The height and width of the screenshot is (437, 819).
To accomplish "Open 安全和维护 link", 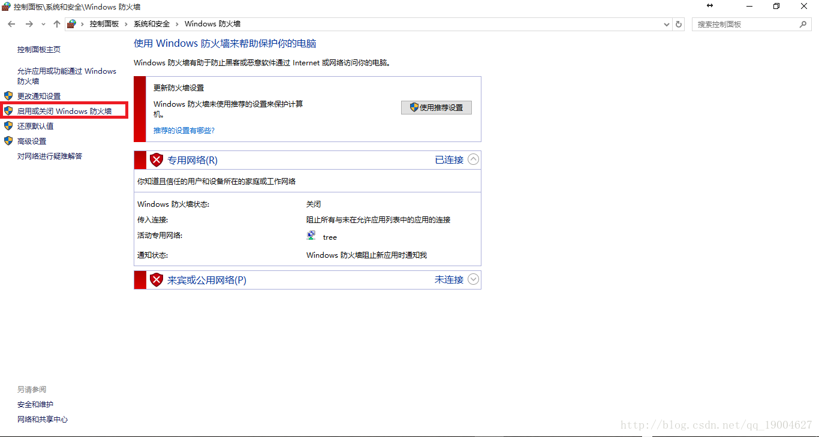I will (x=35, y=405).
